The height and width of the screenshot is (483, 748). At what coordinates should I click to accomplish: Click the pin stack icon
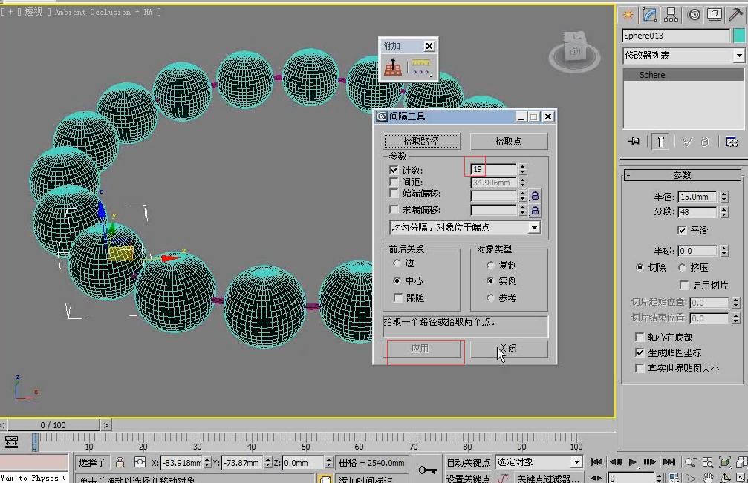pyautogui.click(x=634, y=142)
